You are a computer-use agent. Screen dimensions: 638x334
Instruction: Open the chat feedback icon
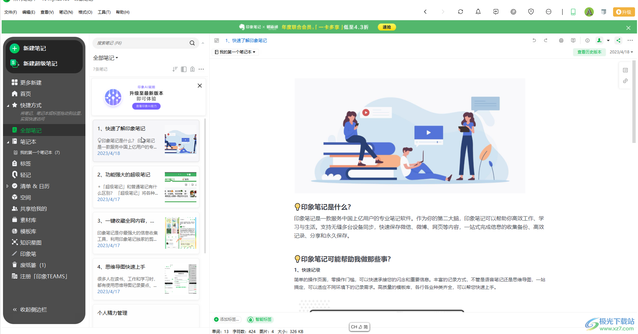pos(549,12)
